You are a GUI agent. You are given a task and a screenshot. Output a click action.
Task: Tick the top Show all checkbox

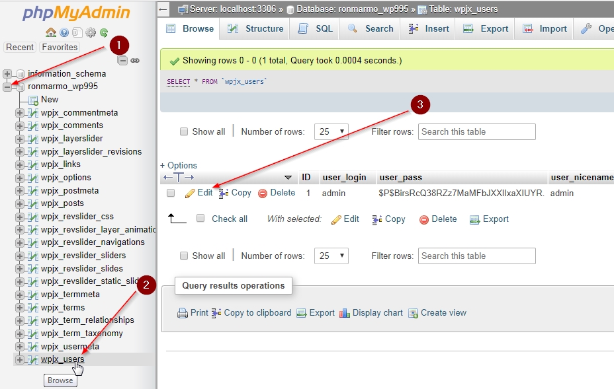click(x=184, y=131)
